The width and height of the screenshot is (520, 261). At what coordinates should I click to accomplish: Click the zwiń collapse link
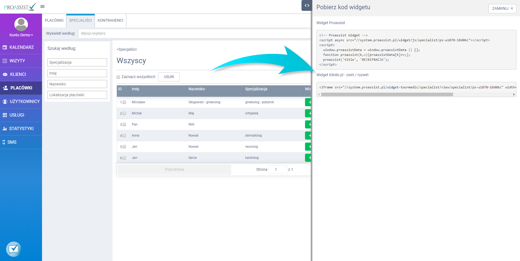[350, 75]
